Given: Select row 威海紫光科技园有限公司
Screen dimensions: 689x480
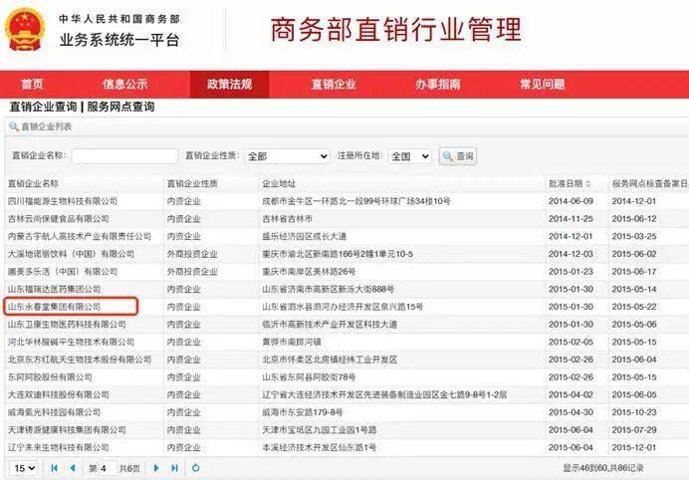Looking at the screenshot, I should [x=346, y=412].
